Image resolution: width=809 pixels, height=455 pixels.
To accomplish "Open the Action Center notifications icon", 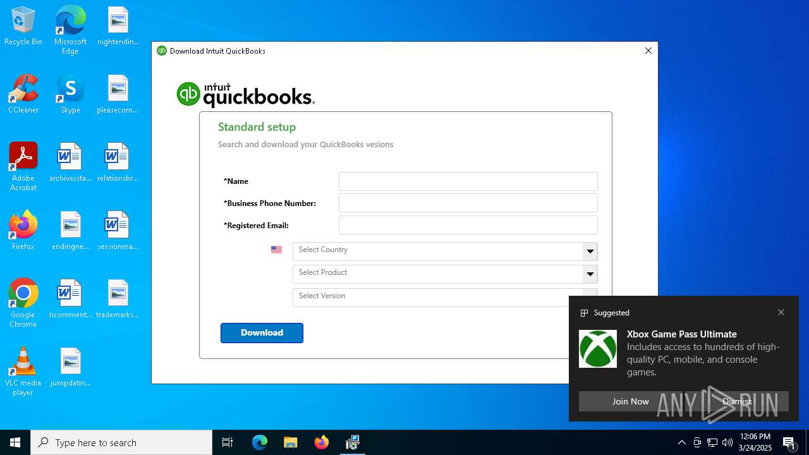I will (x=789, y=442).
